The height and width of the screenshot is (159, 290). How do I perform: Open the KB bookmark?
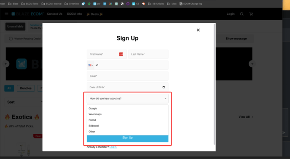[136, 4]
